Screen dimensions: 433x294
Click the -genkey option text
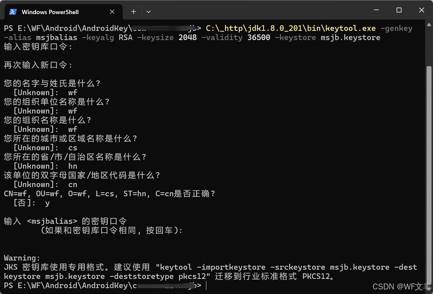point(396,28)
